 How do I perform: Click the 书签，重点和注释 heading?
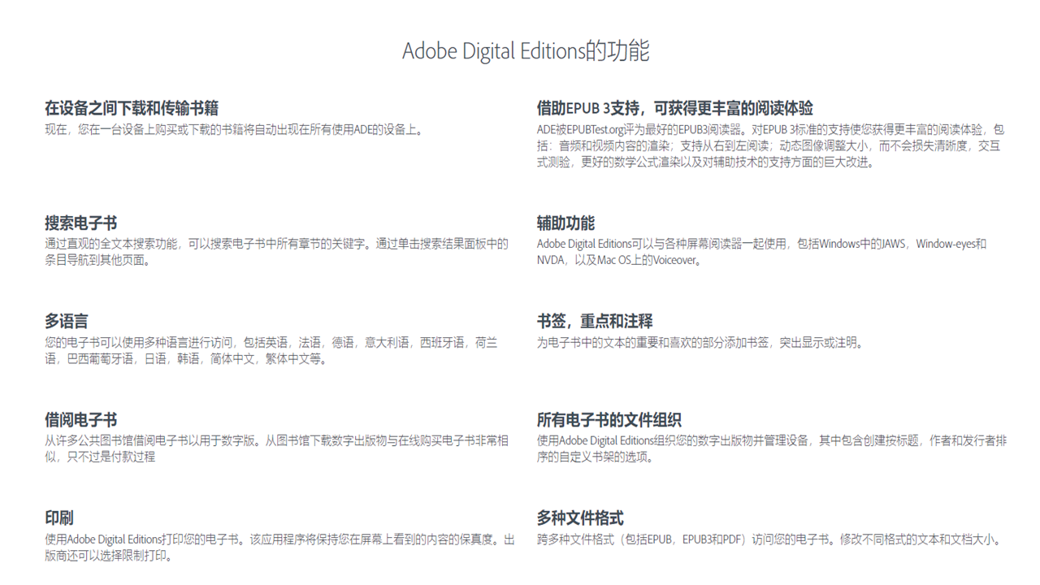pyautogui.click(x=595, y=319)
